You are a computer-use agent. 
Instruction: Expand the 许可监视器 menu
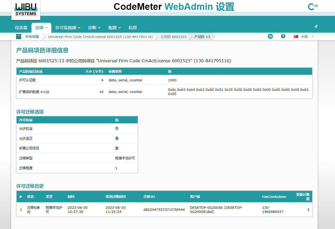click(x=68, y=28)
